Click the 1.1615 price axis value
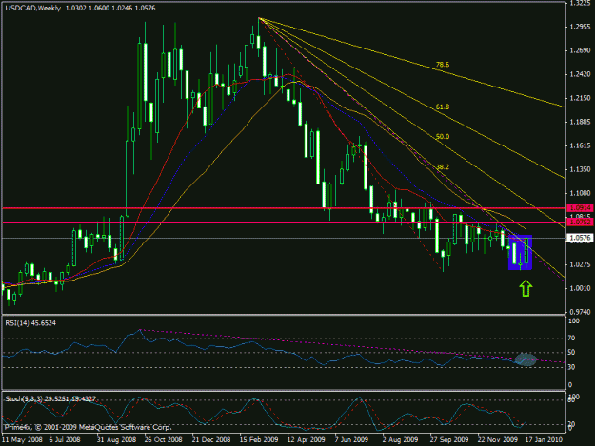Screen dimensions: 595x446 tap(580, 145)
